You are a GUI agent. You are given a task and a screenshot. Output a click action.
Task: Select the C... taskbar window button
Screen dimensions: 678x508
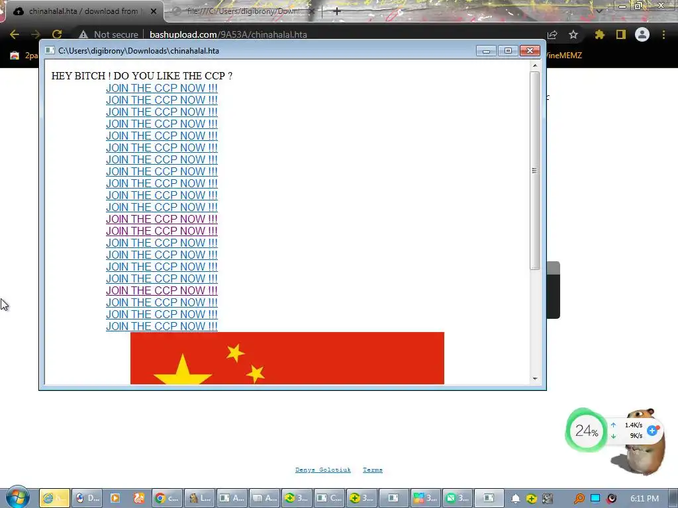[x=329, y=498]
